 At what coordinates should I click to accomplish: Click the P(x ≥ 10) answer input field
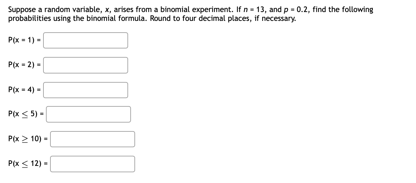[93, 139]
